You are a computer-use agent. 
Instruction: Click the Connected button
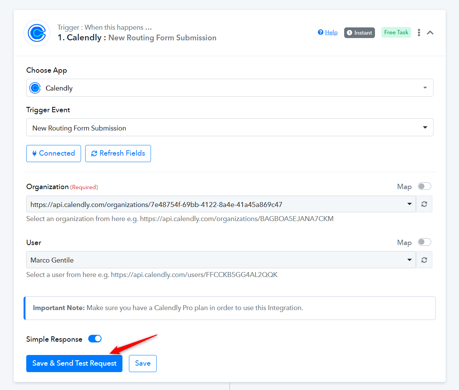(54, 153)
